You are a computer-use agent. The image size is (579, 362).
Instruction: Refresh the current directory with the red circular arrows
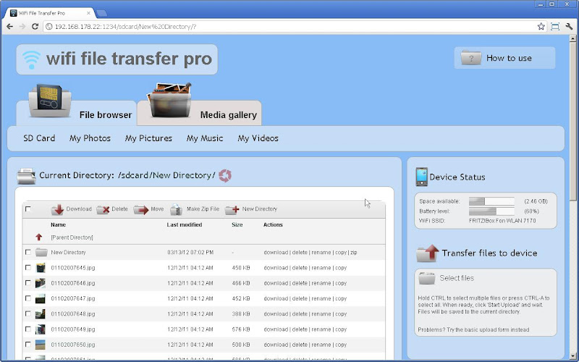(x=225, y=175)
